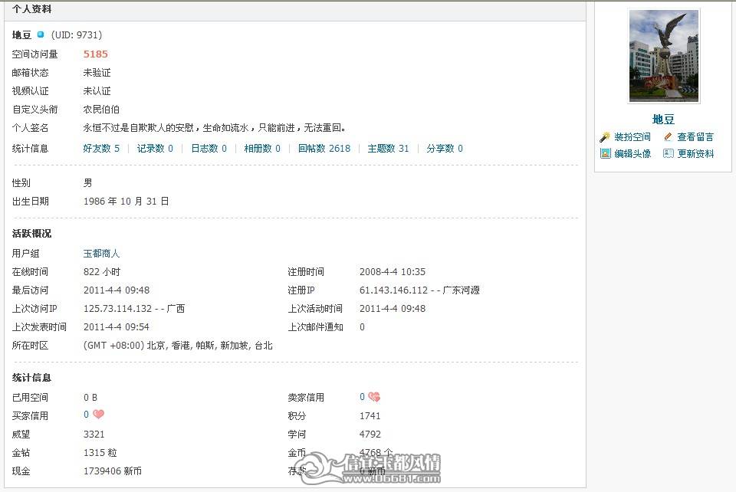The height and width of the screenshot is (492, 736).
Task: Open the 查看留言 link
Action: click(x=695, y=137)
